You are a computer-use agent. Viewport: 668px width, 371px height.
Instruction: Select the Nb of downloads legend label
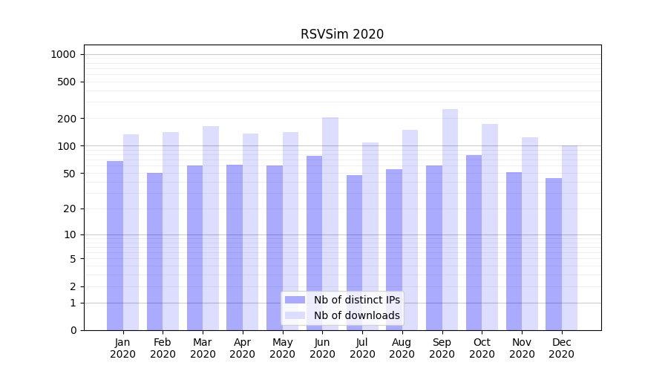pyautogui.click(x=356, y=315)
